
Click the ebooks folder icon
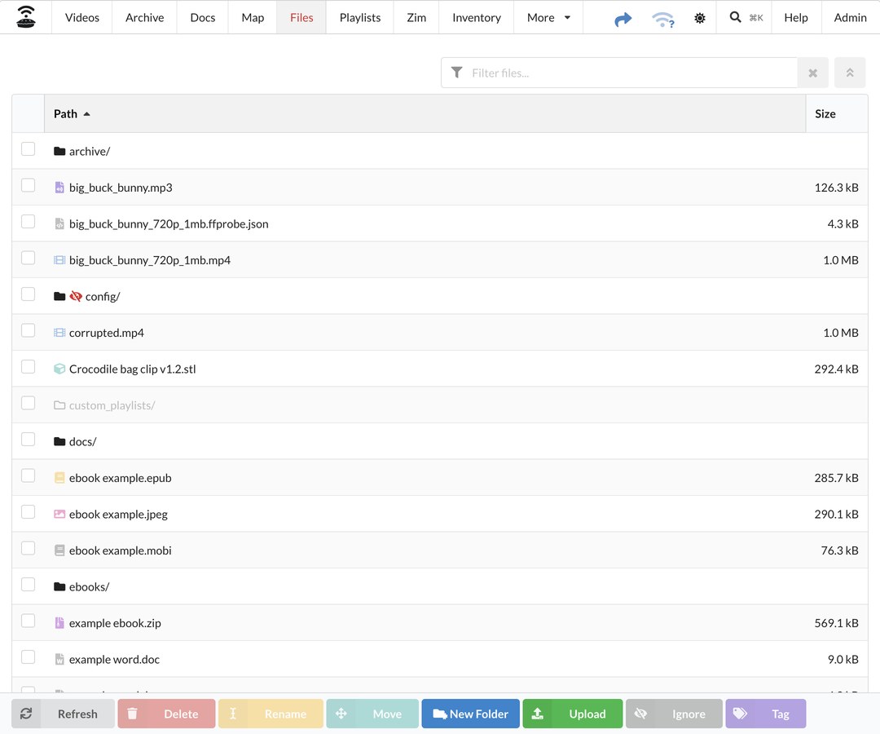point(59,587)
